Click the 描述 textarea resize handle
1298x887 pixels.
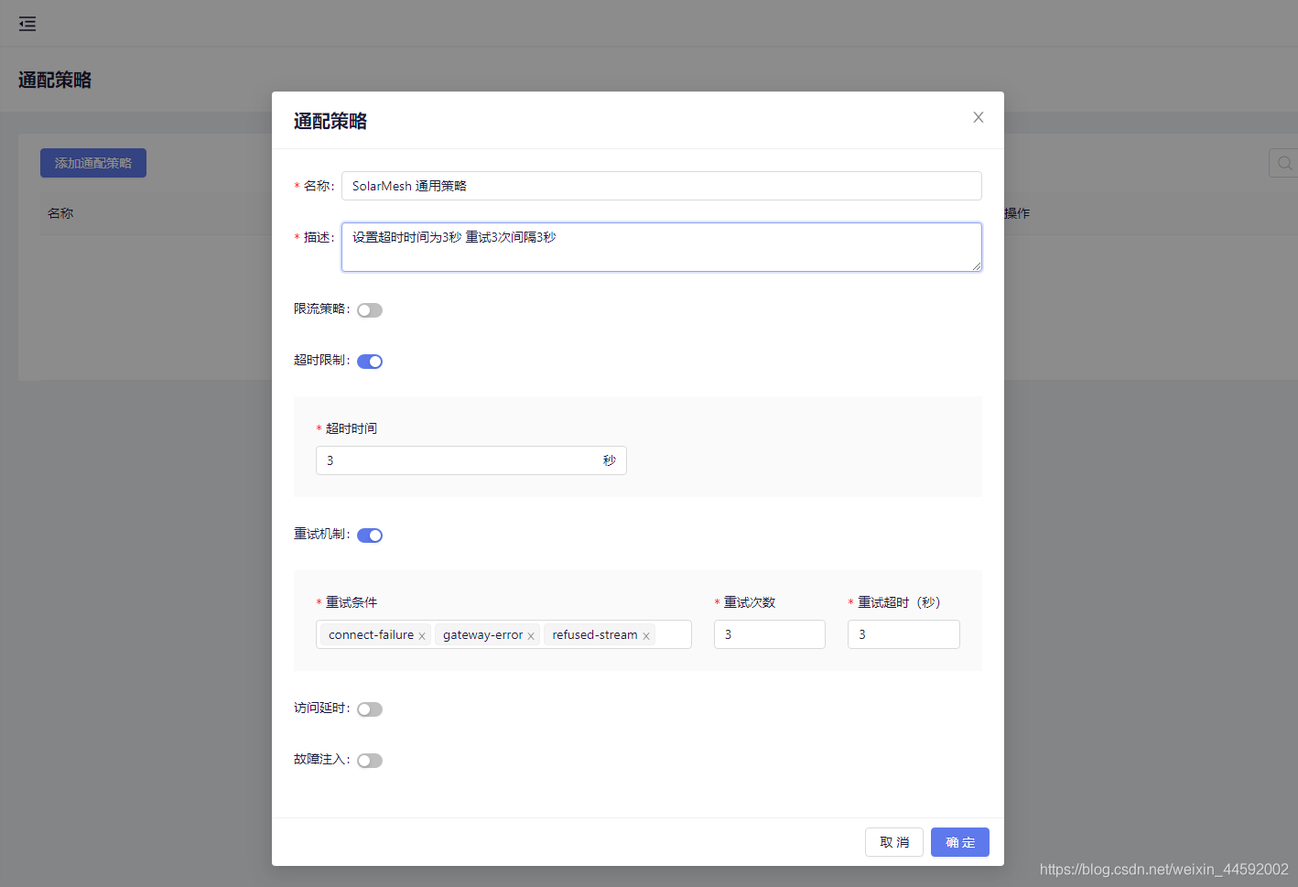(x=977, y=266)
